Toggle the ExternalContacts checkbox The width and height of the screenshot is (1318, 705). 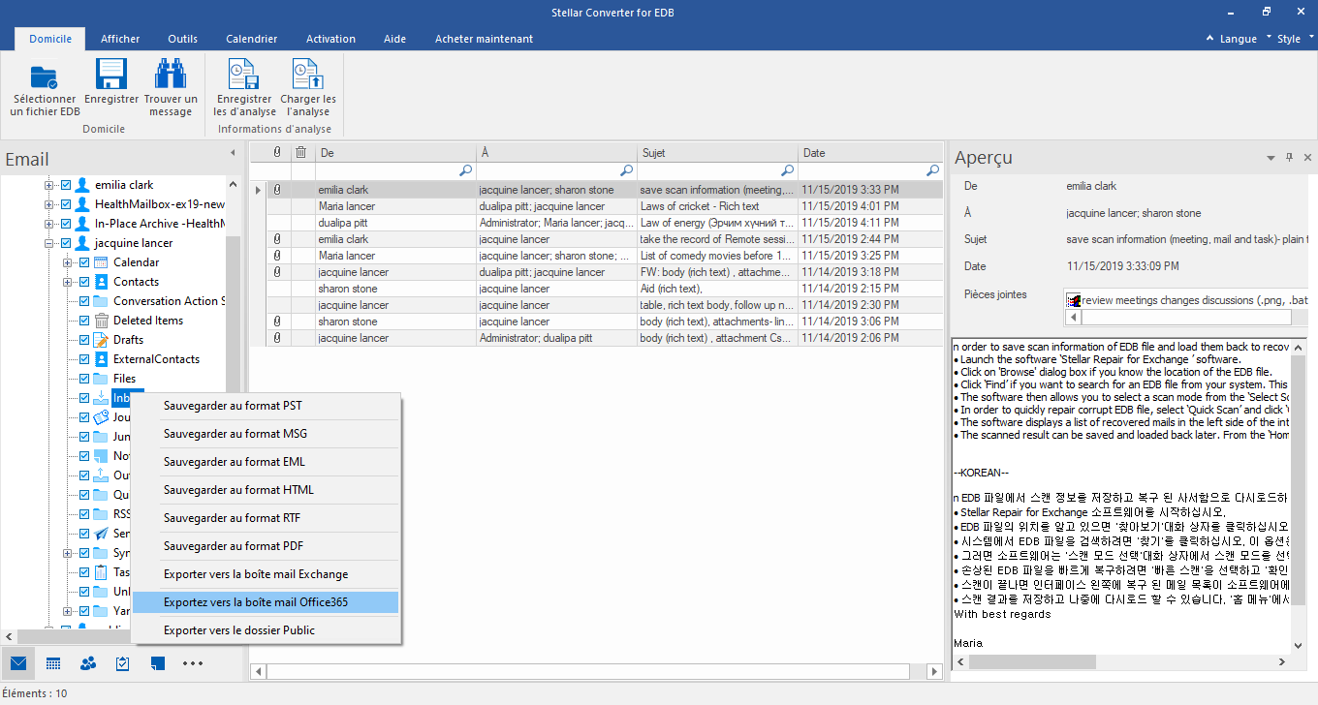click(x=84, y=359)
